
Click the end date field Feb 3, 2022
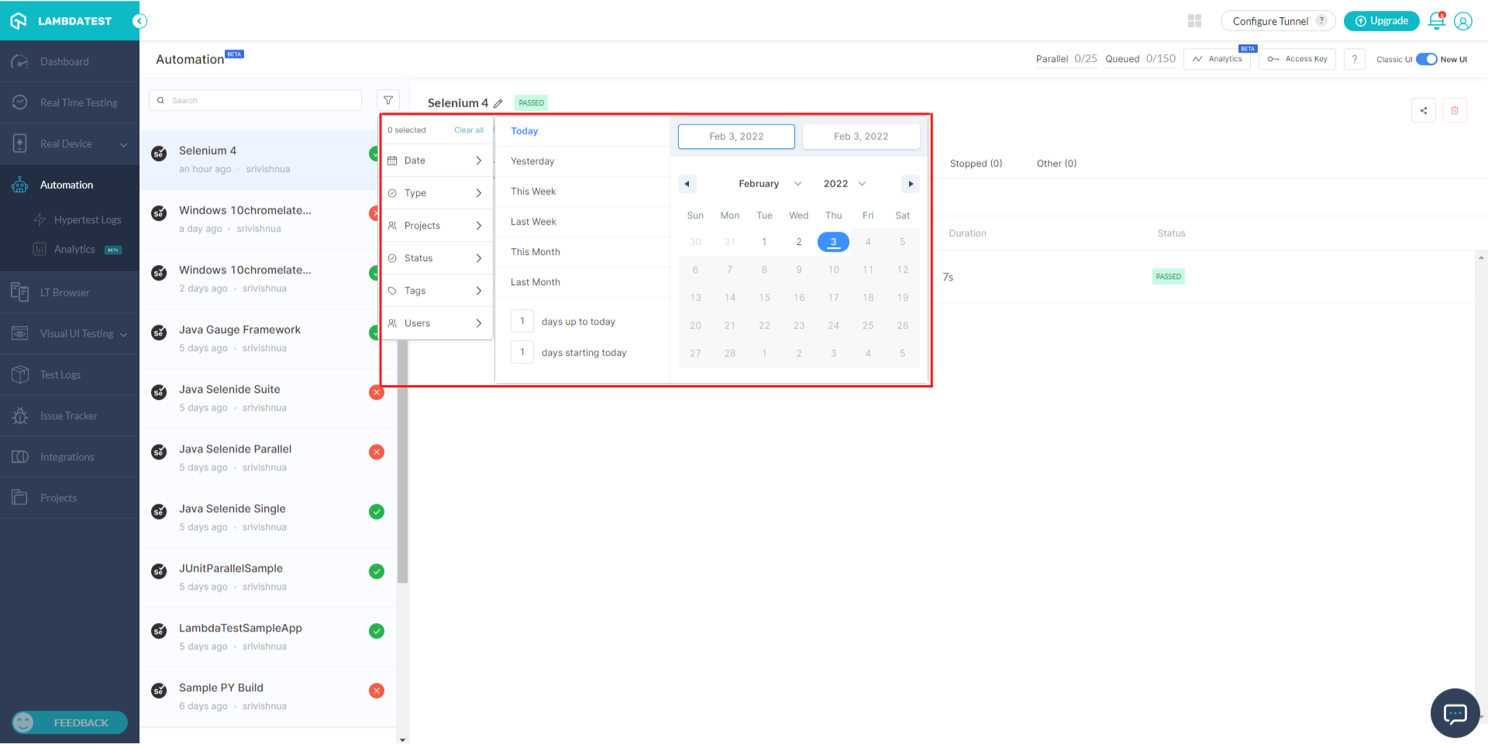[861, 136]
